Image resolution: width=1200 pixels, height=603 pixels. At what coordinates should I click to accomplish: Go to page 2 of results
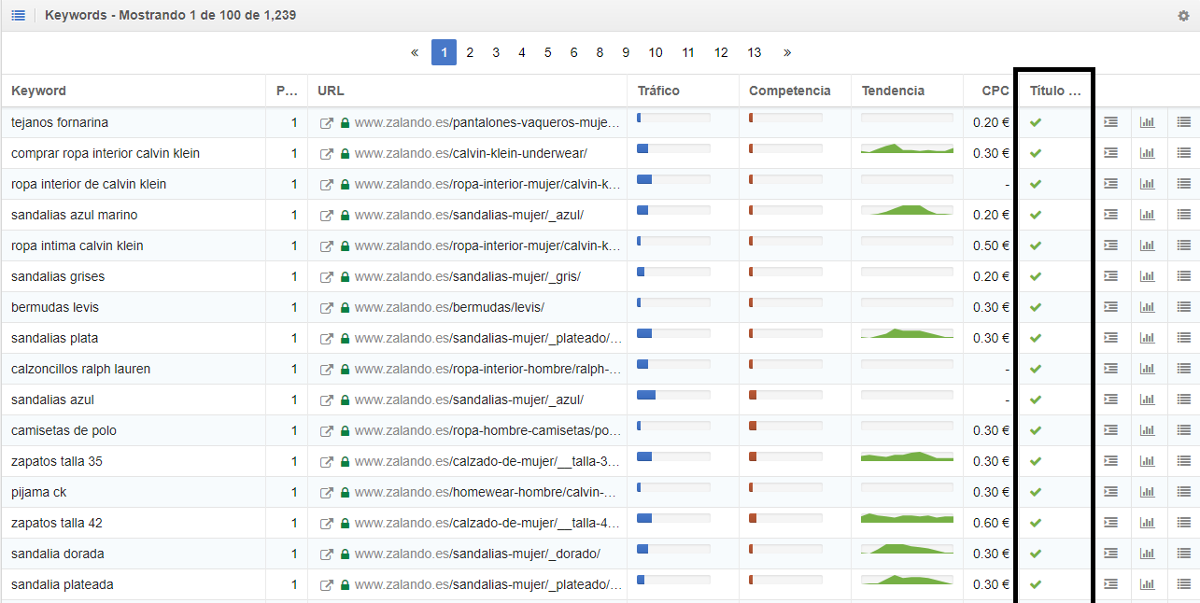(470, 52)
